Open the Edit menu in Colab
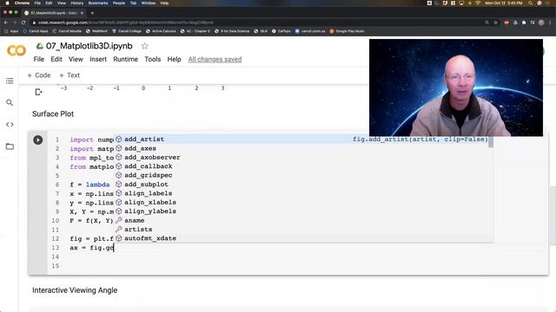This screenshot has height=312, width=556. click(56, 59)
